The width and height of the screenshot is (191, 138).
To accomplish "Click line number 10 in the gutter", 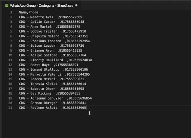I will point(10,55).
